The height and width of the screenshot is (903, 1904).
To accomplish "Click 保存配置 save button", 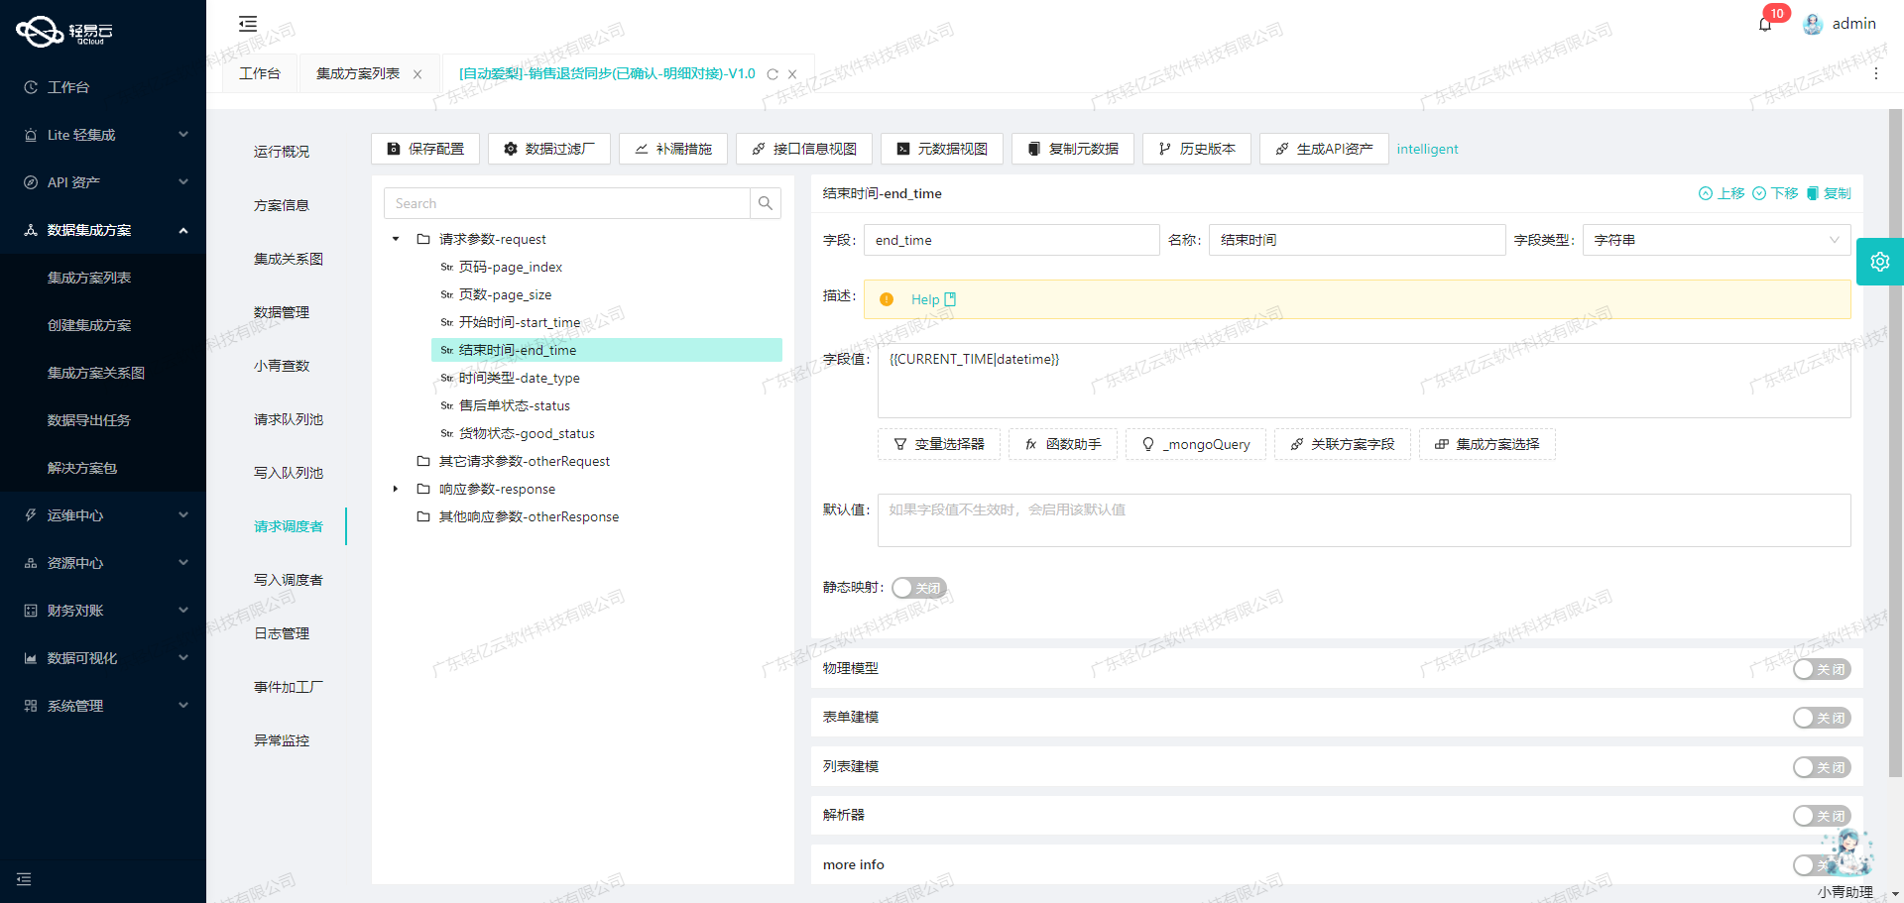I will tap(425, 149).
